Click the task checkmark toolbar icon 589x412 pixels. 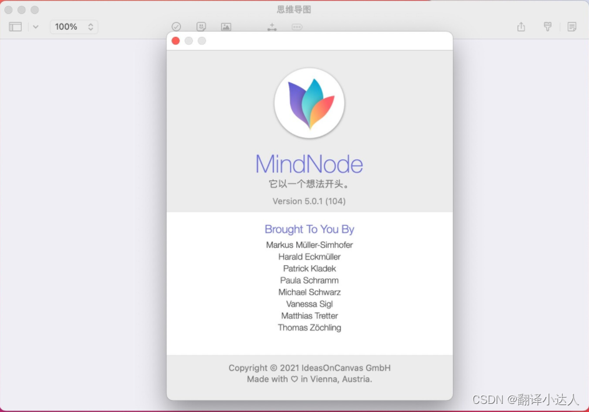click(176, 27)
